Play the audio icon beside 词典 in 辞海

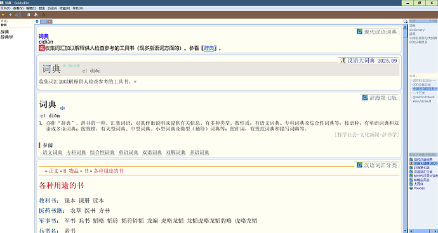click(x=63, y=108)
